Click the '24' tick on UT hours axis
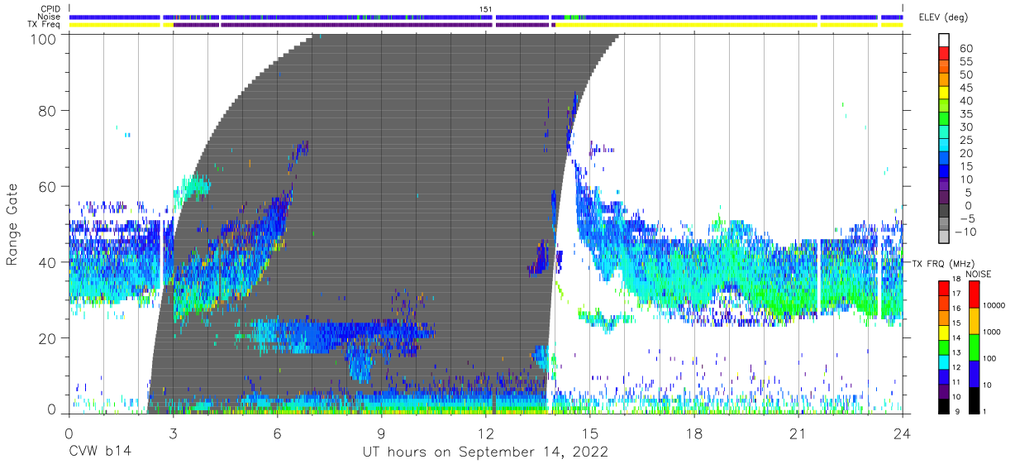Screen dimensions: 1015x469 (x=903, y=433)
